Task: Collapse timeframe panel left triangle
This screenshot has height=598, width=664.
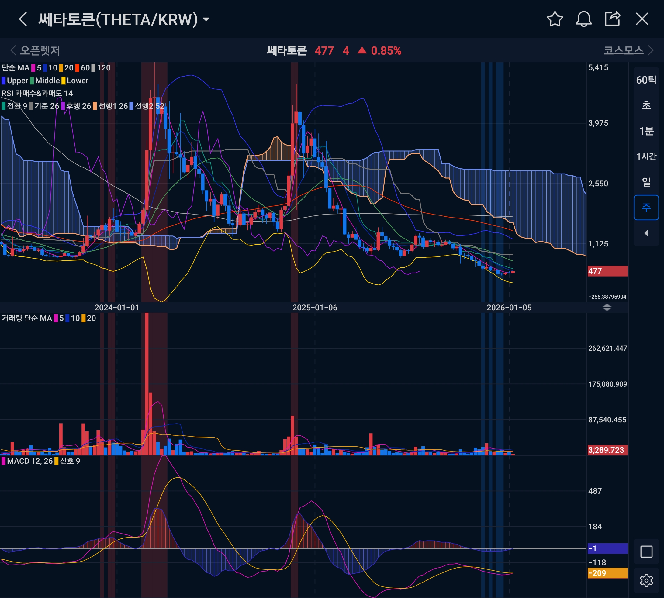Action: point(646,233)
